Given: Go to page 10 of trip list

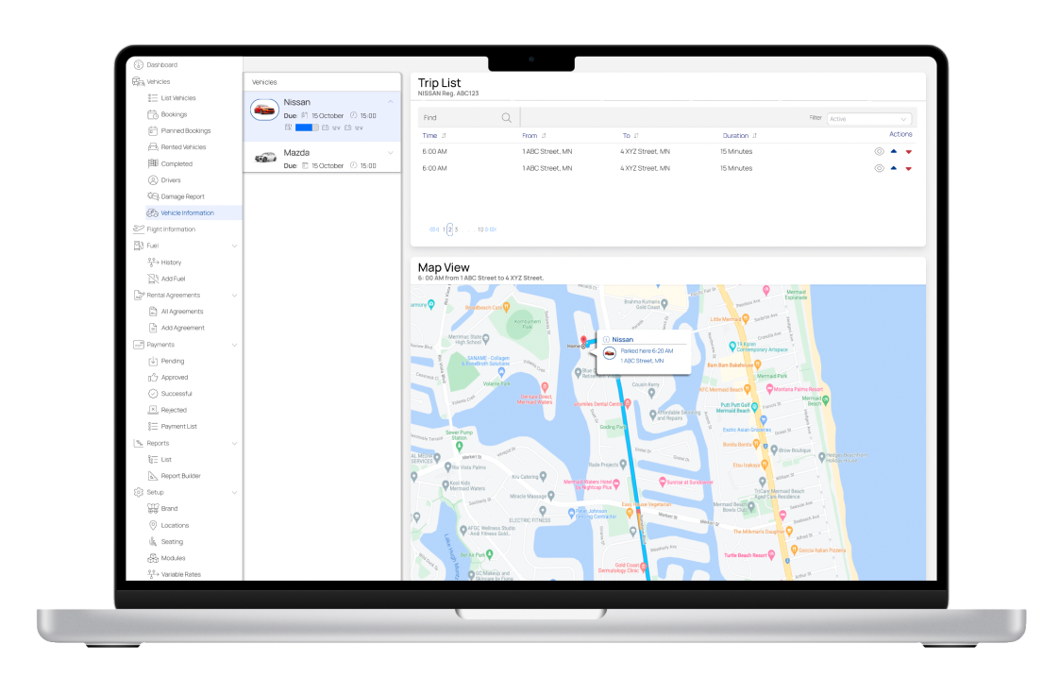Looking at the screenshot, I should (480, 229).
